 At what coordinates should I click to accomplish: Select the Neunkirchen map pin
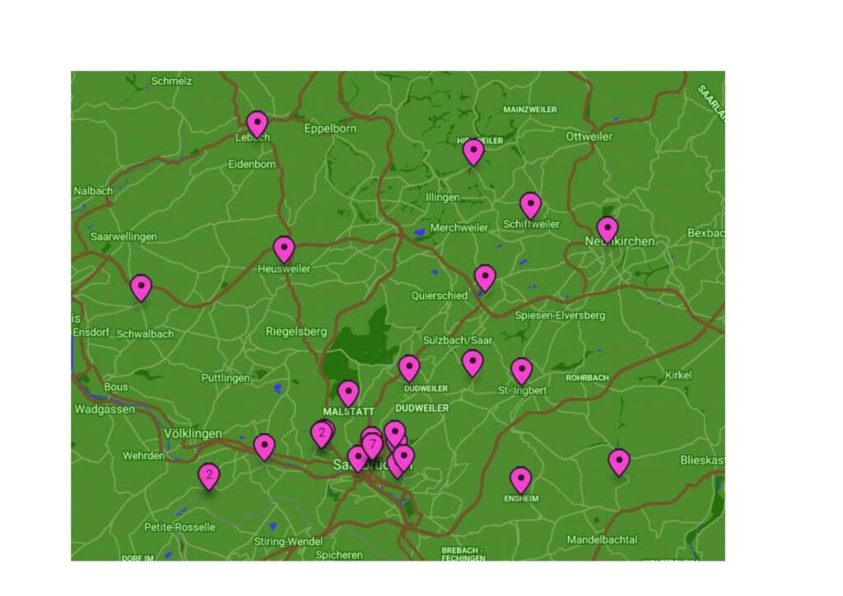(x=608, y=230)
